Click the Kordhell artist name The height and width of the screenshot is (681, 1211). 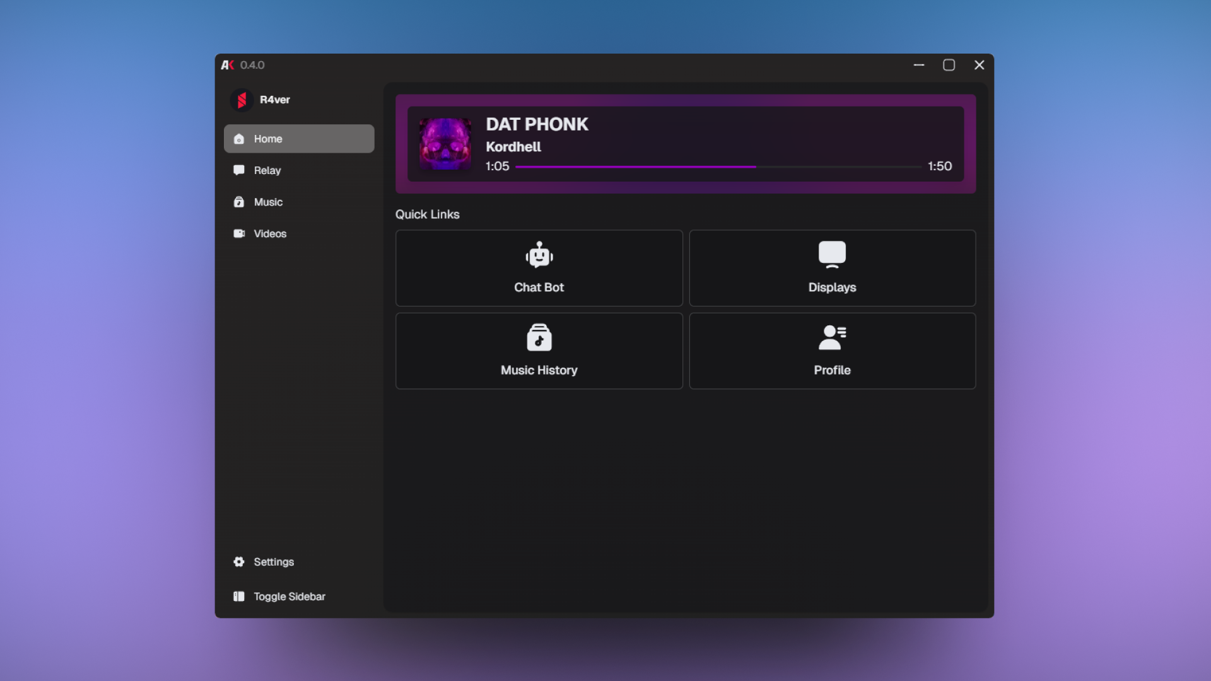coord(513,147)
